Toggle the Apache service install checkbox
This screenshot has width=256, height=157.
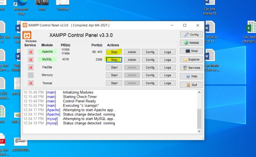(x=31, y=52)
